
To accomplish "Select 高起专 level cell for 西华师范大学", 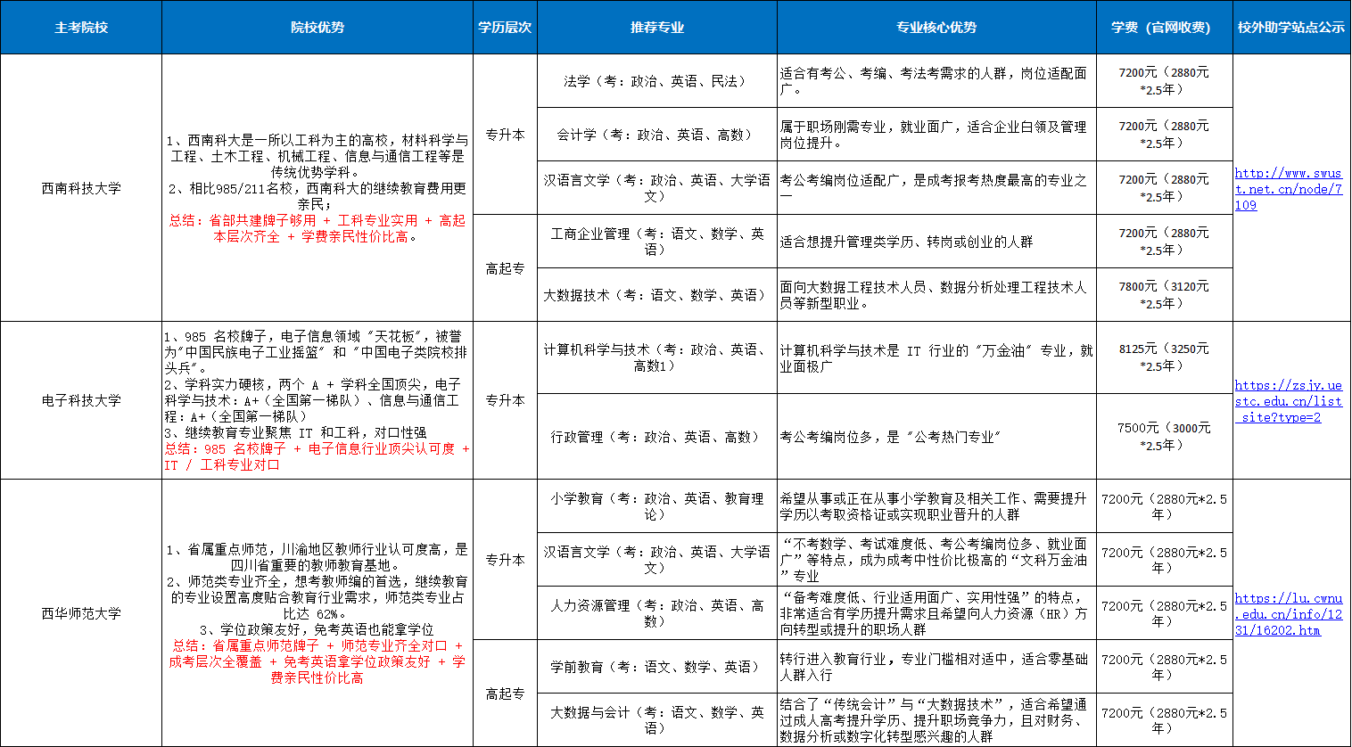I will pyautogui.click(x=505, y=694).
